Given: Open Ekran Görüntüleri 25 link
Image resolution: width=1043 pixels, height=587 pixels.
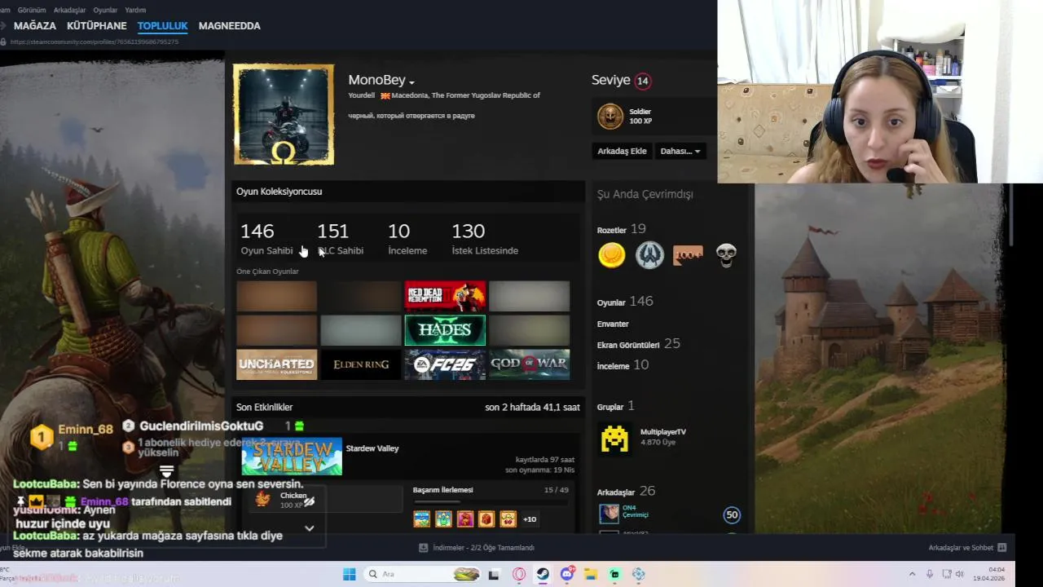Looking at the screenshot, I should pos(639,344).
